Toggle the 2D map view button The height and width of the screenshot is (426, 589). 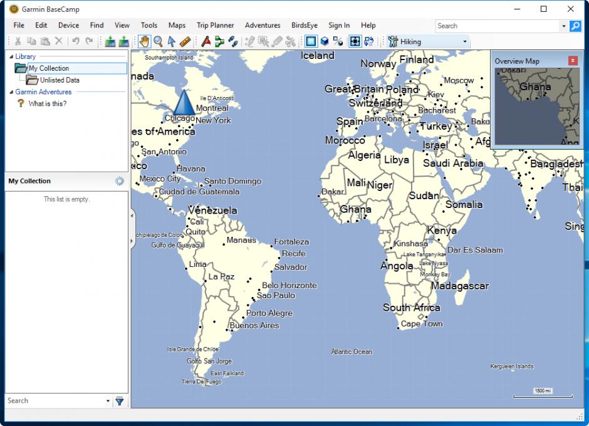pyautogui.click(x=311, y=41)
